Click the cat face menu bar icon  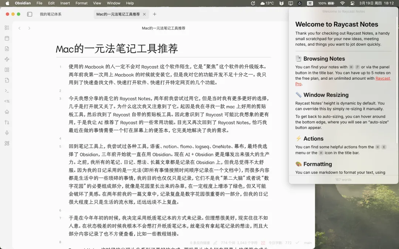pyautogui.click(x=282, y=3)
